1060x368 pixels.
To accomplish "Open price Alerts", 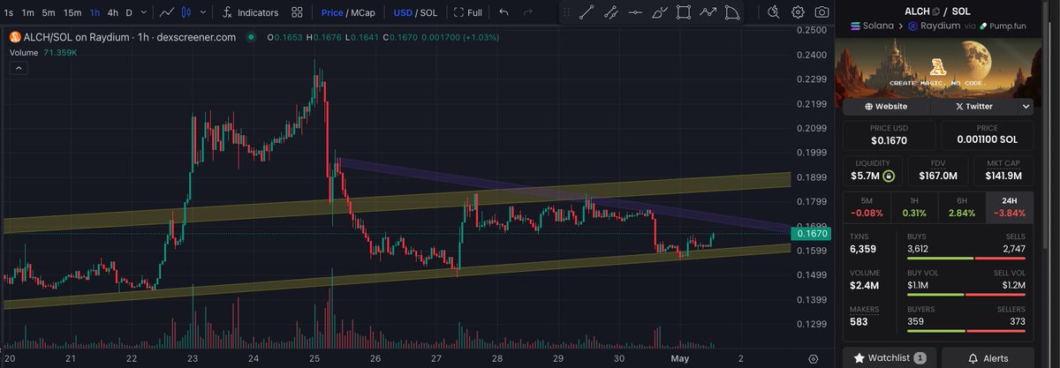I will 988,358.
